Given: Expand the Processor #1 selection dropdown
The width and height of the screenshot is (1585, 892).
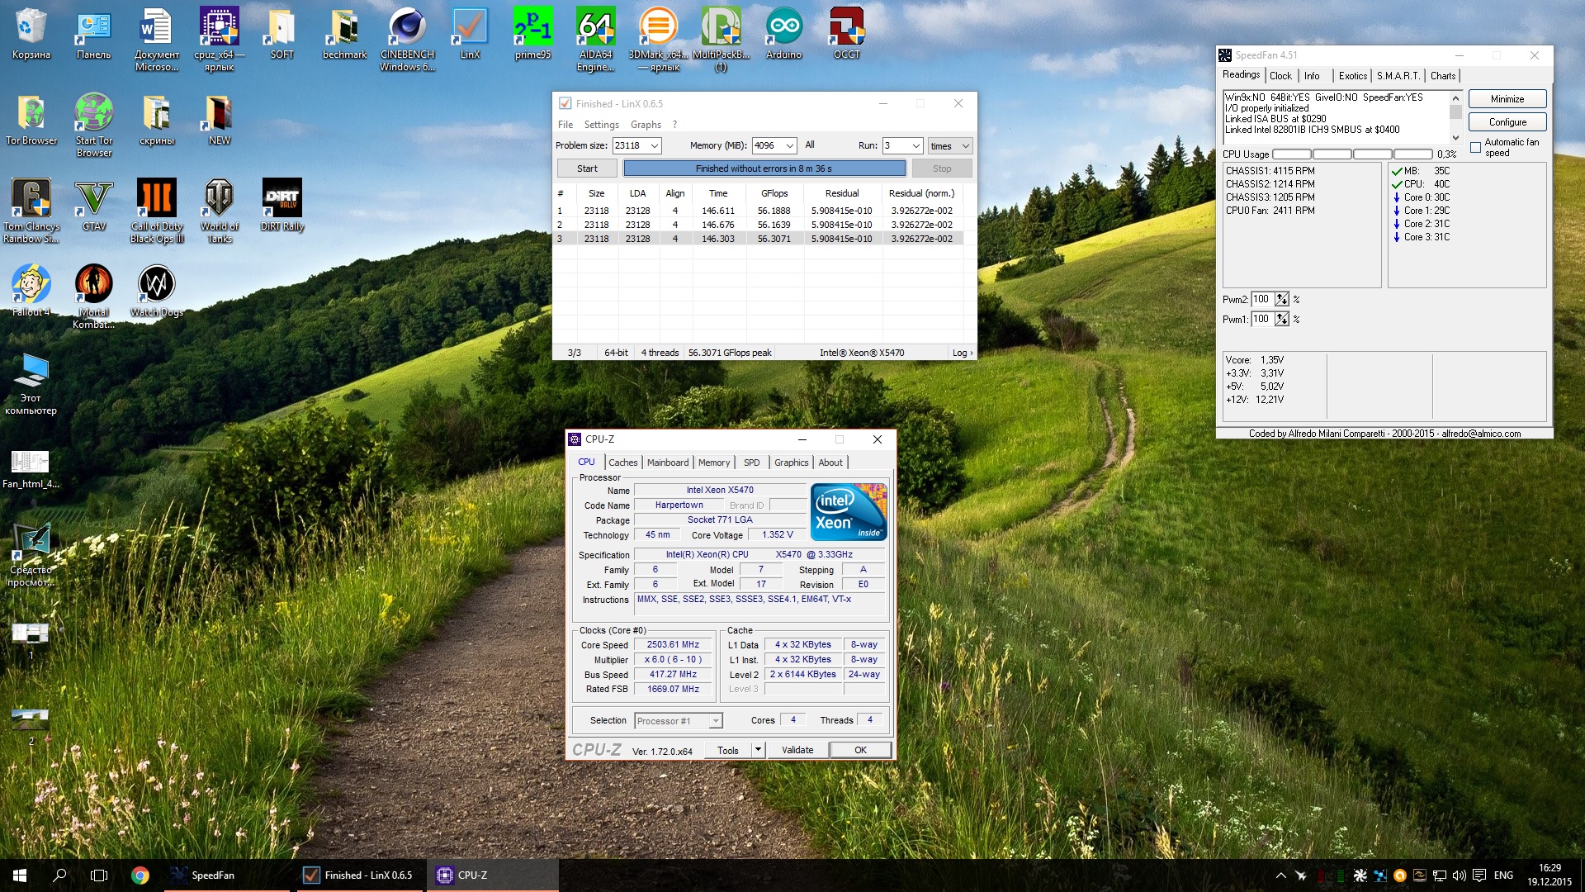Looking at the screenshot, I should click(716, 721).
